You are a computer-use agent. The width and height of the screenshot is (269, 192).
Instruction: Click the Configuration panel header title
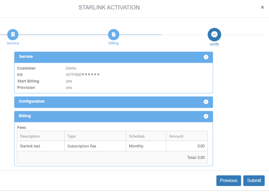click(32, 102)
